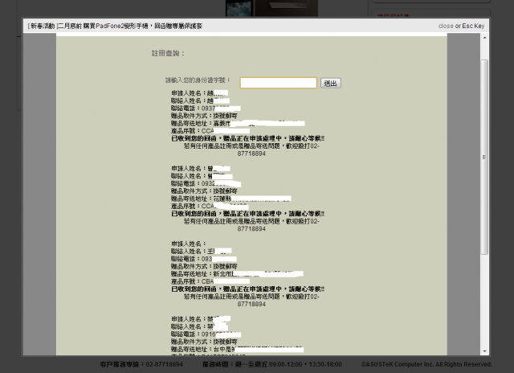Screen dimensions: 514x373
Task: Click the footer service hours text
Action: coord(271,364)
